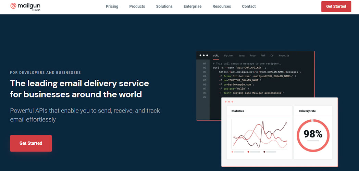Open the Resources menu
The width and height of the screenshot is (359, 171).
222,6
